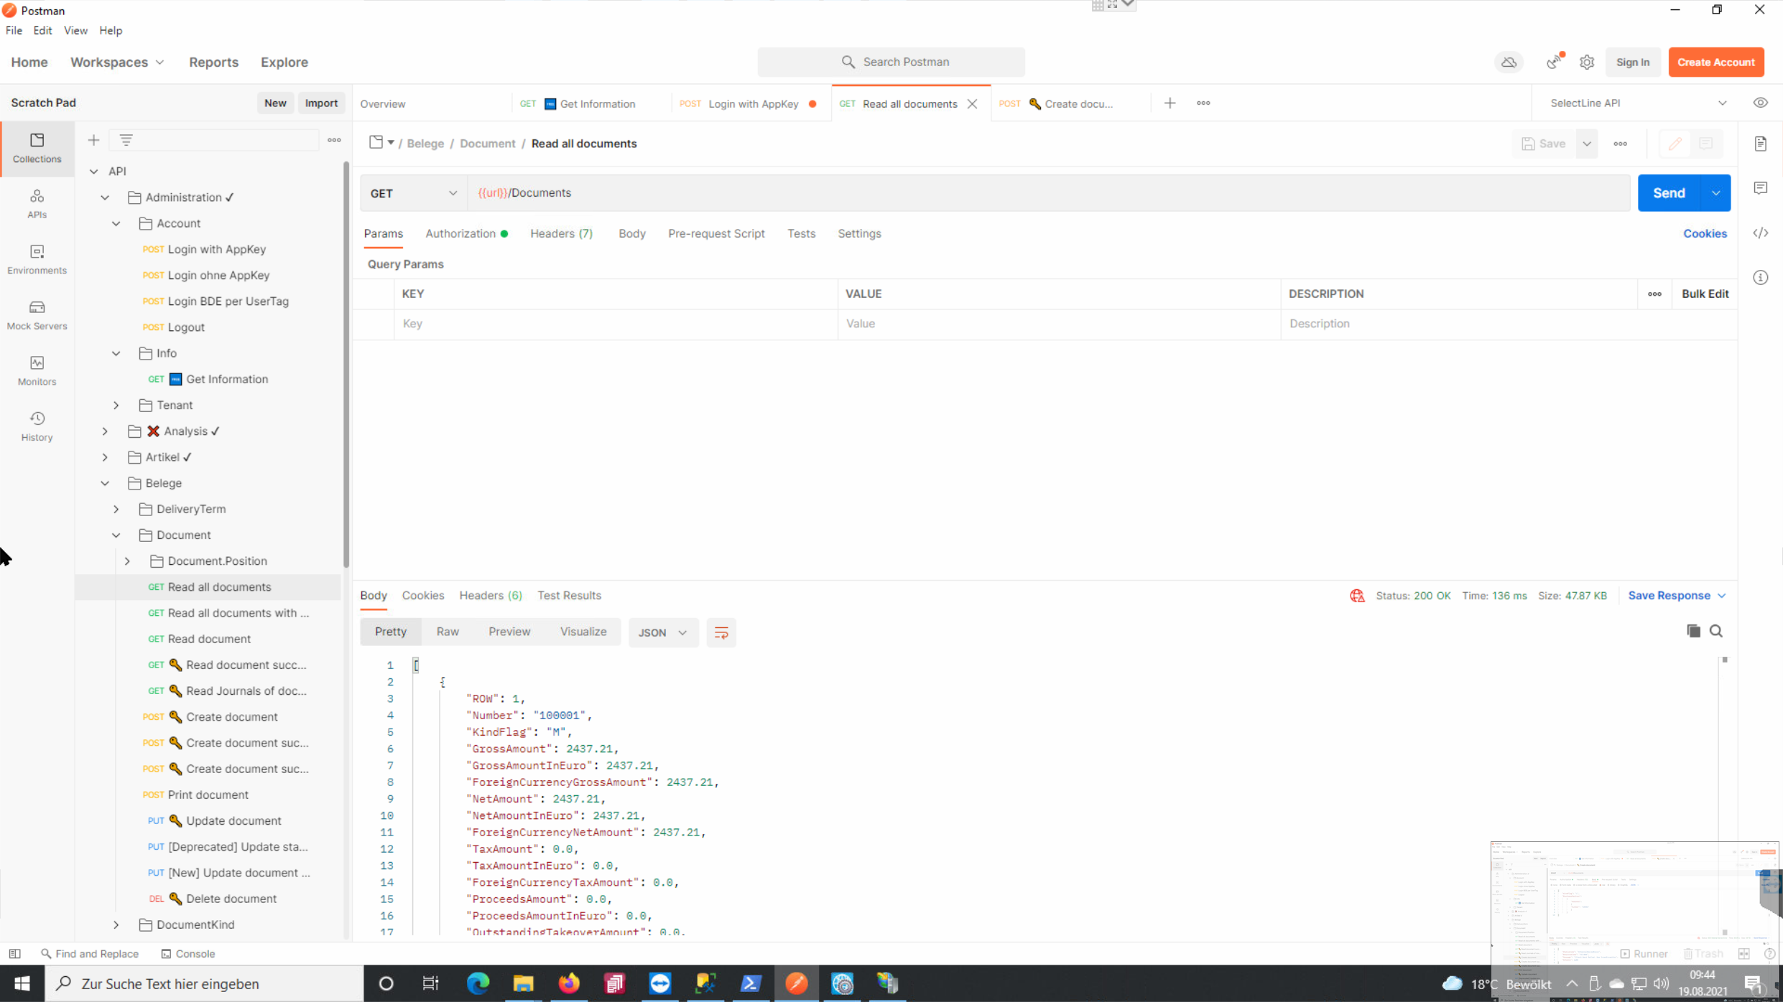Viewport: 1783px width, 1002px height.
Task: Search within the response body
Action: [1718, 631]
